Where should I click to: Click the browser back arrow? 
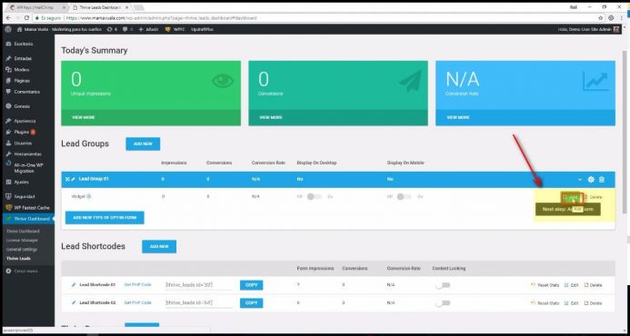(8, 18)
